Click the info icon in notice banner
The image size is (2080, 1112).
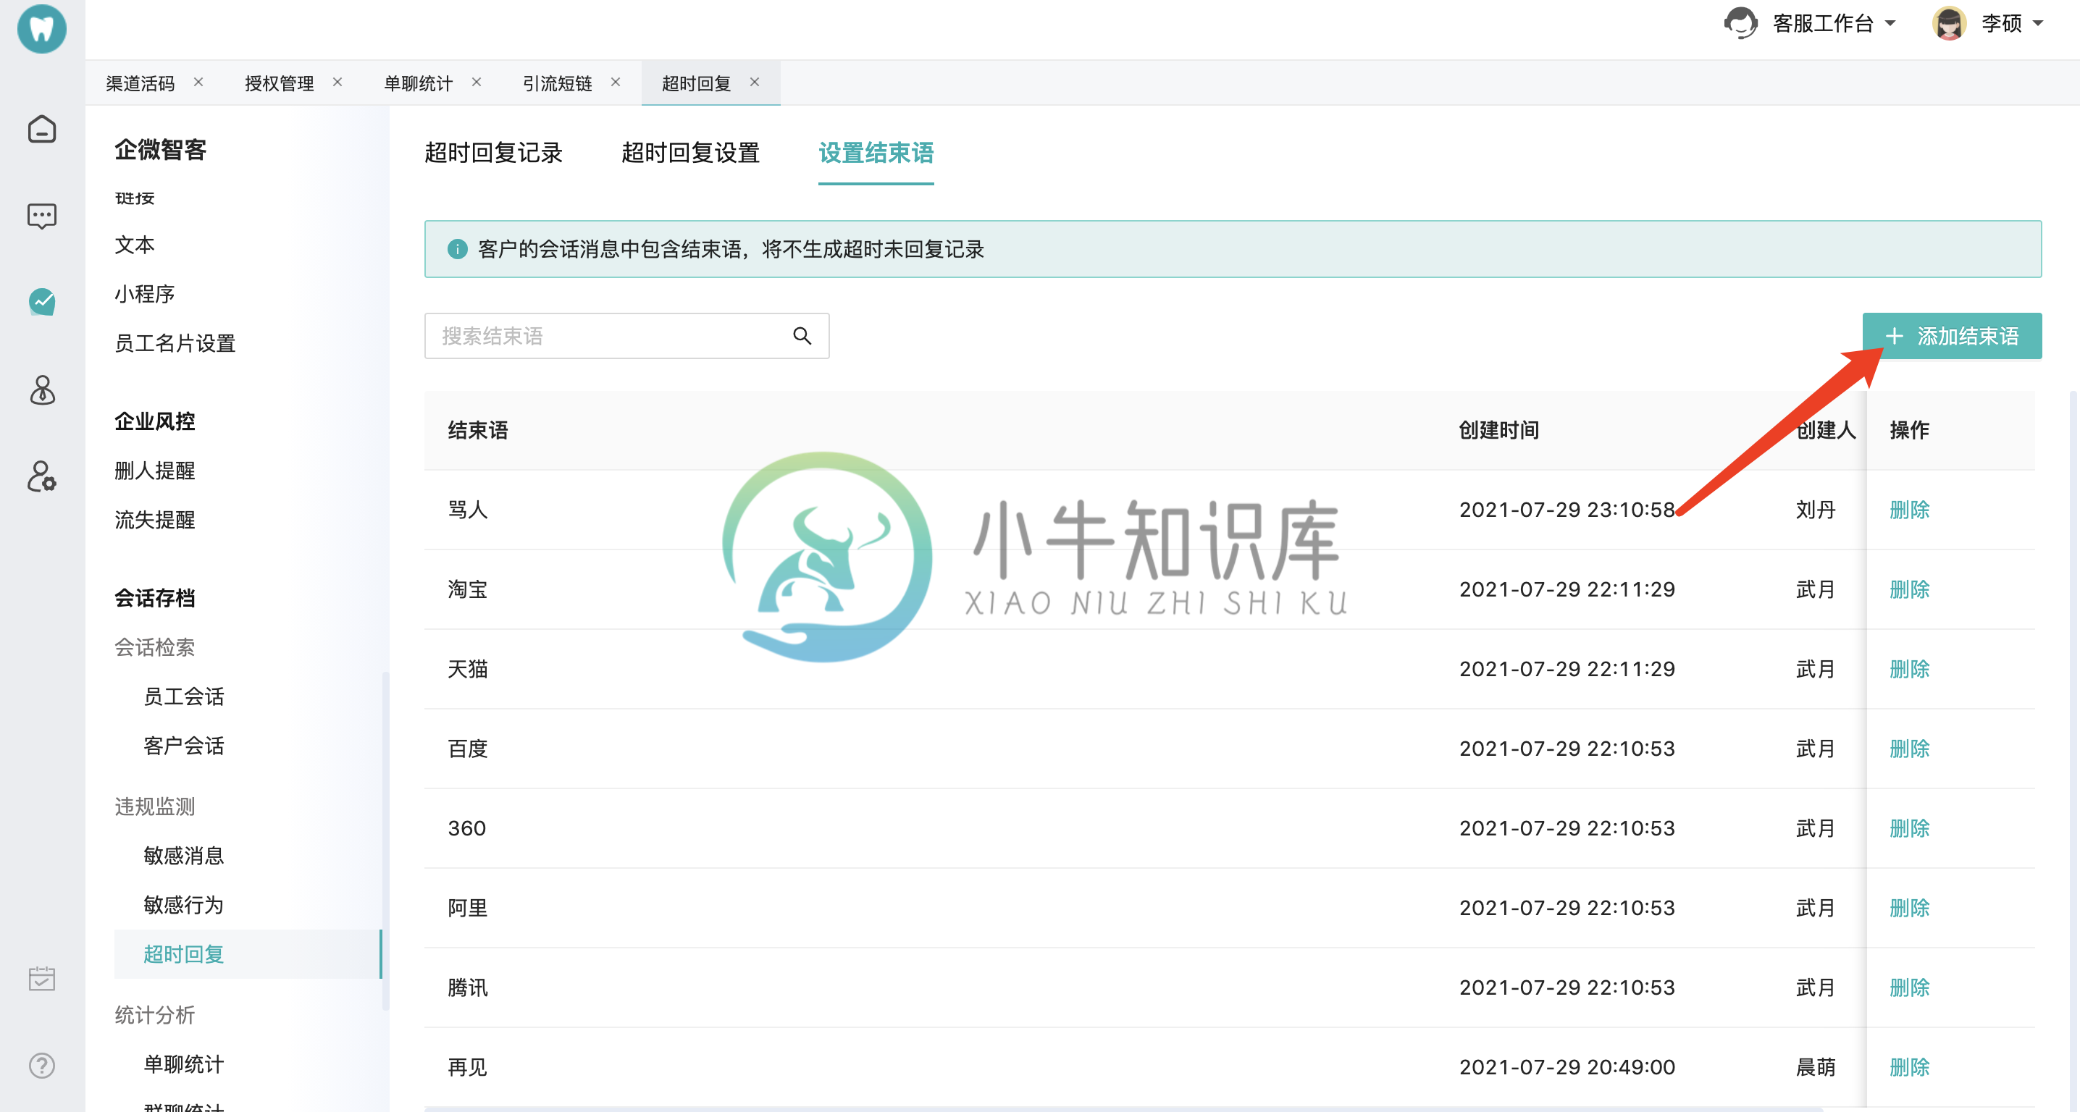click(x=457, y=249)
